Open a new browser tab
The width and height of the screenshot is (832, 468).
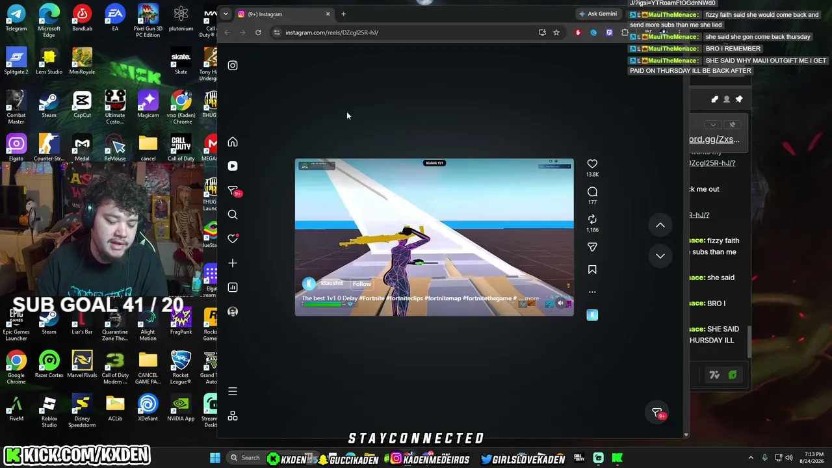[x=343, y=14]
